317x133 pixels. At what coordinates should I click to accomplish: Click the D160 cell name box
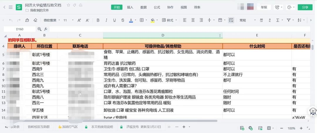pyautogui.click(x=20, y=29)
